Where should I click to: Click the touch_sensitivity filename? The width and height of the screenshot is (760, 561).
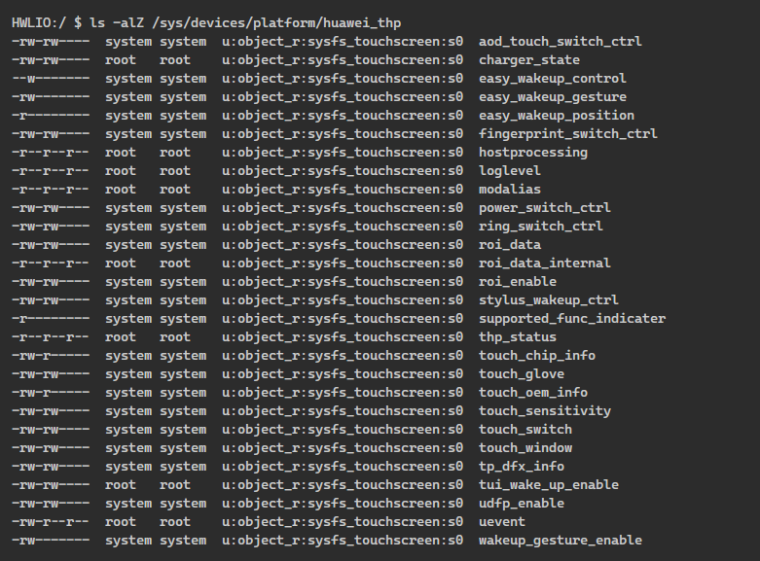tap(544, 411)
